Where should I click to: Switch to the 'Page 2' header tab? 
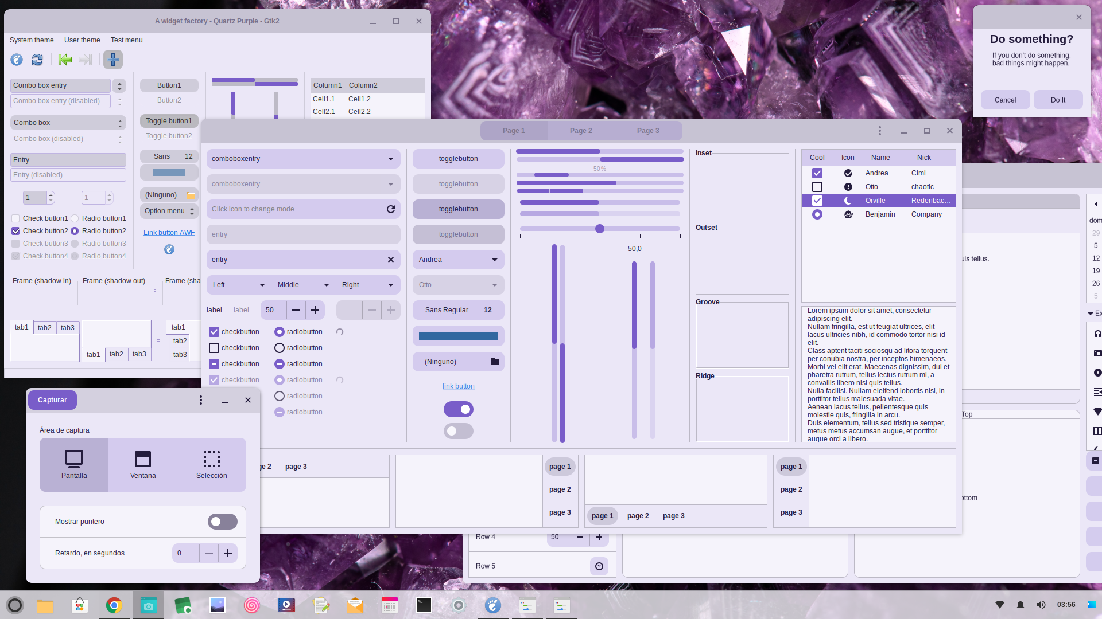click(x=581, y=131)
